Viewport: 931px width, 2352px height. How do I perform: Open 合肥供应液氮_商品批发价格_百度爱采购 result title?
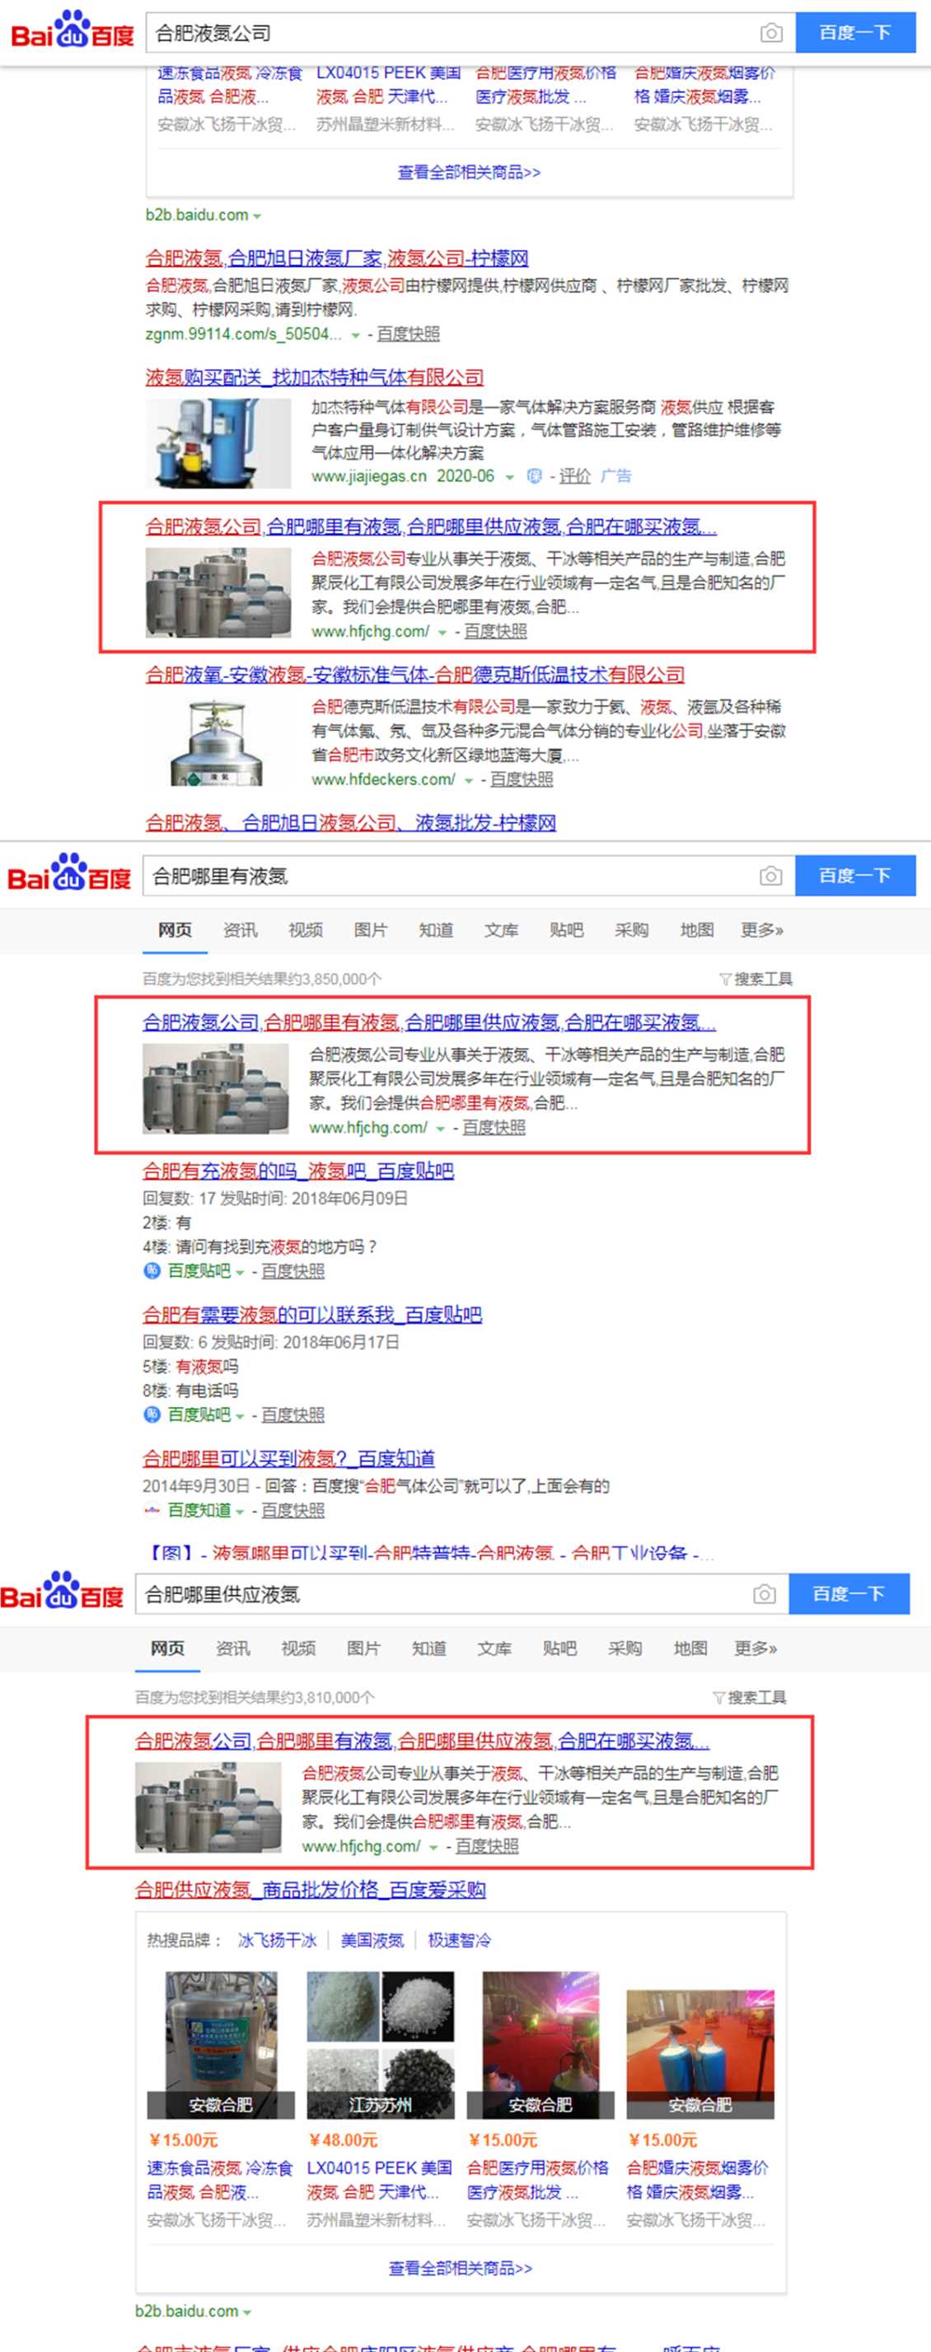click(x=311, y=1889)
